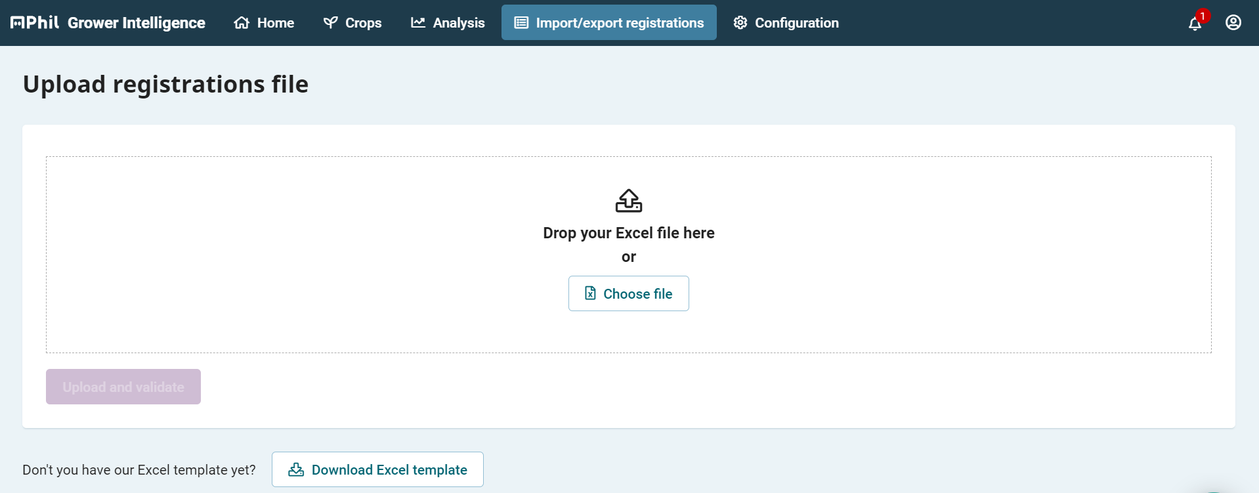Screen dimensions: 1259x493
Task: Click Upload and validate button
Action: tap(123, 387)
